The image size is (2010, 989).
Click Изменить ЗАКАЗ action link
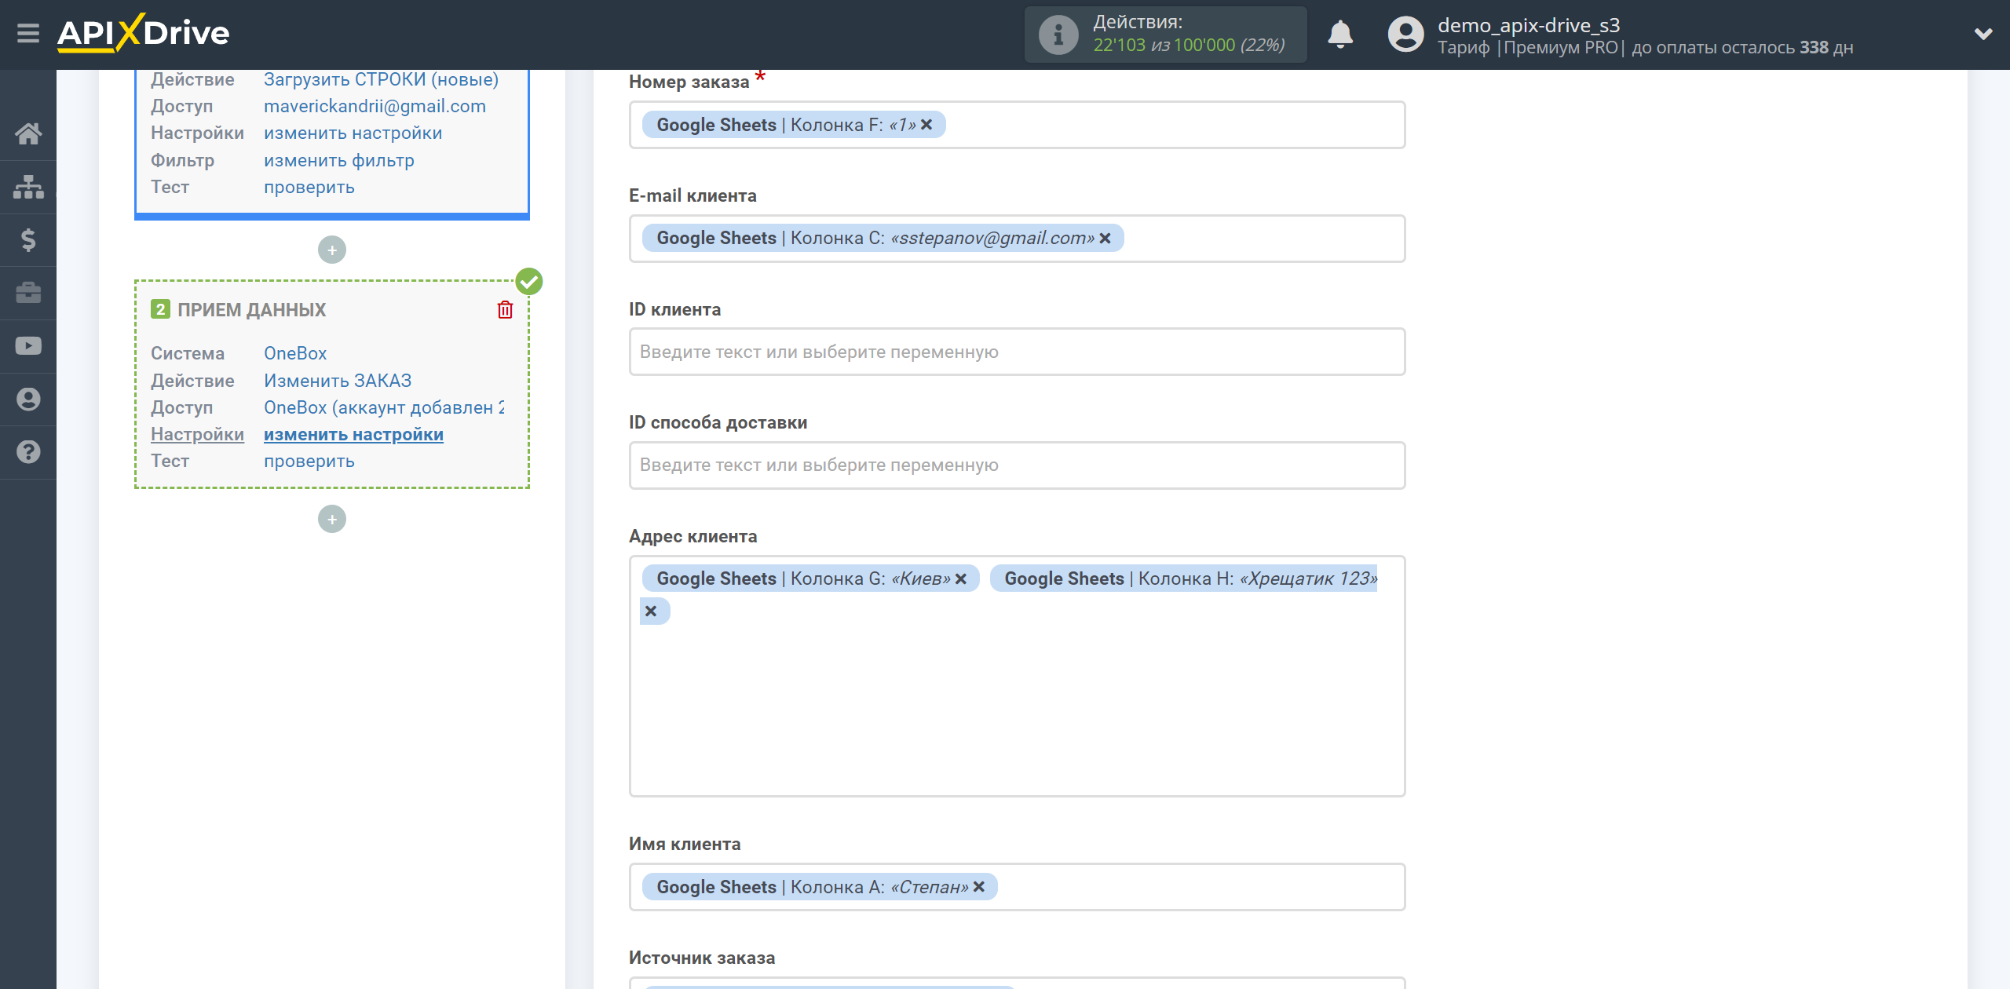(338, 381)
